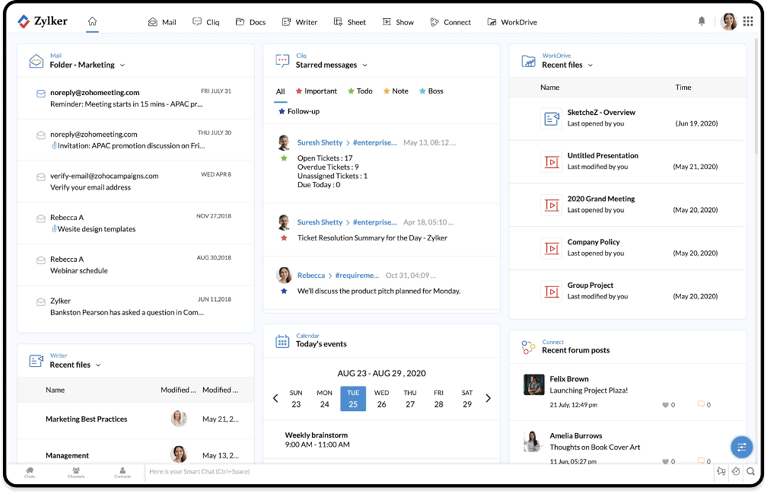
Task: Open the Webinar schedule email
Action: point(135,265)
